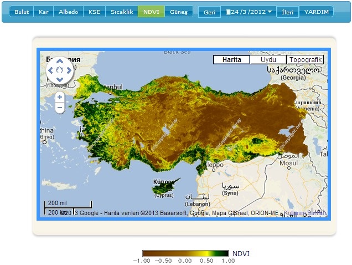Switch map type to Uydu

tap(268, 60)
